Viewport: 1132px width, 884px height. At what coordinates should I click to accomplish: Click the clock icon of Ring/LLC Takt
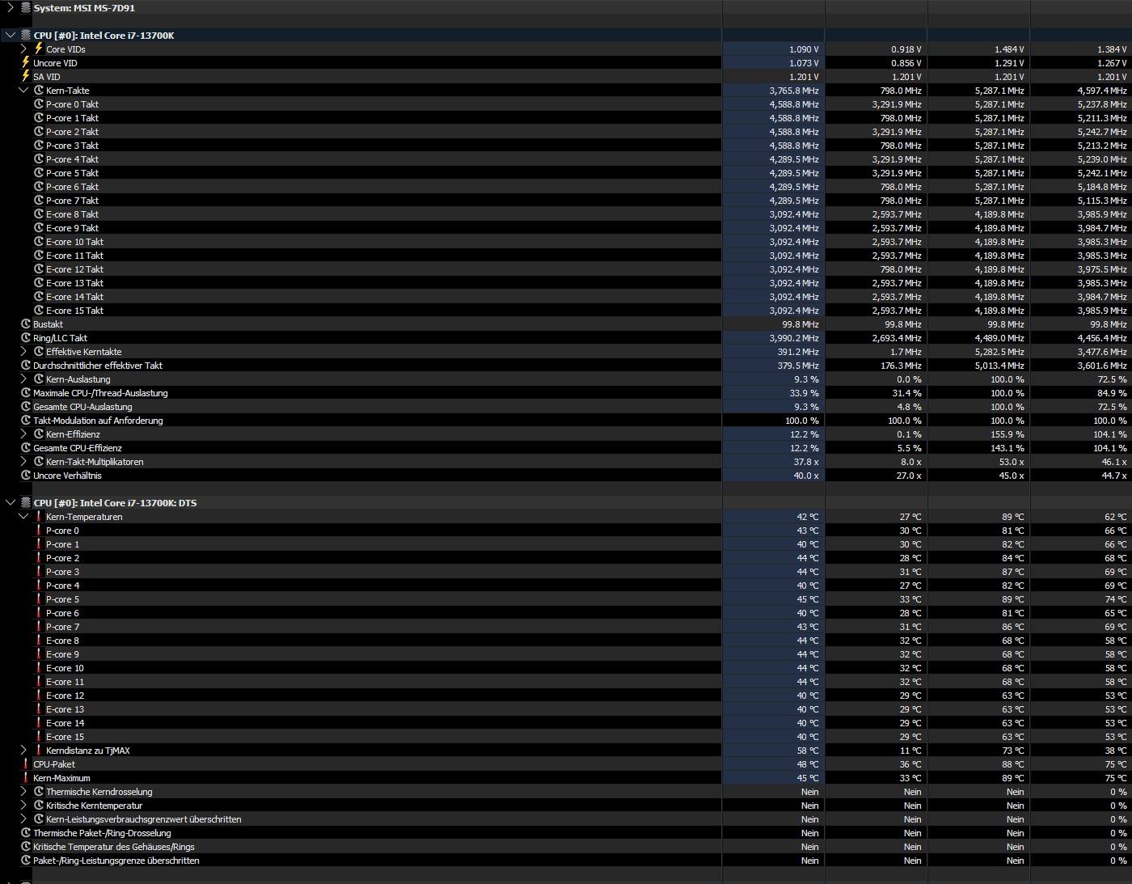(x=26, y=338)
